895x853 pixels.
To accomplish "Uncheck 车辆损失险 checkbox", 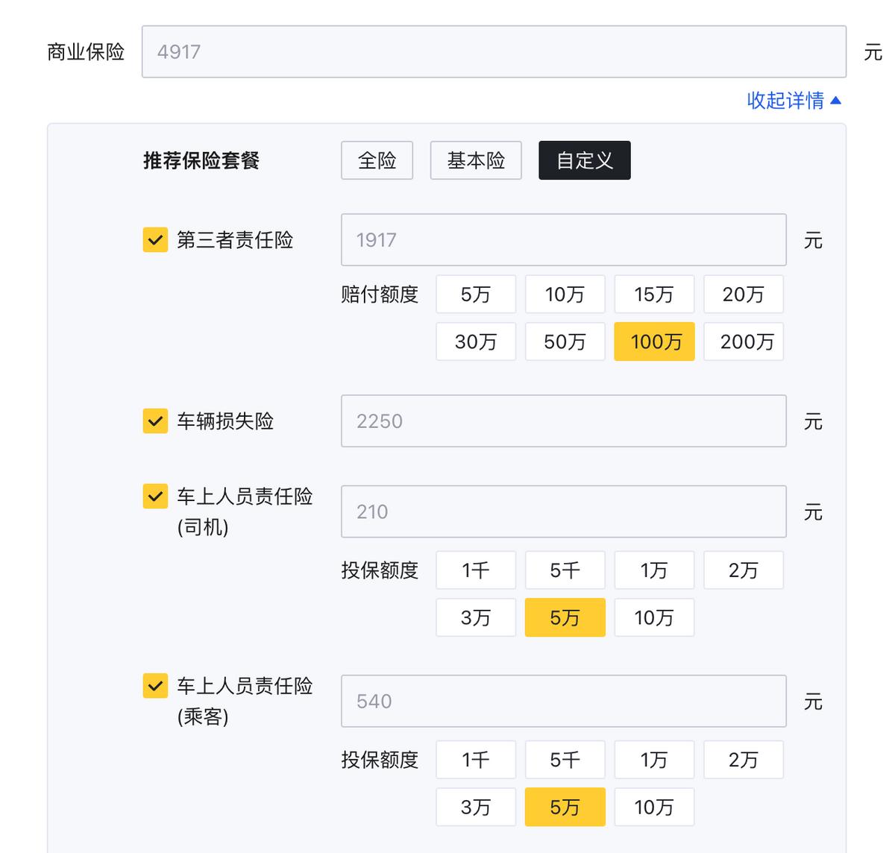I will pyautogui.click(x=155, y=421).
